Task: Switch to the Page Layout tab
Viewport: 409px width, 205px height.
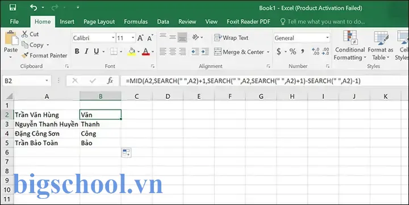Action: click(x=99, y=22)
